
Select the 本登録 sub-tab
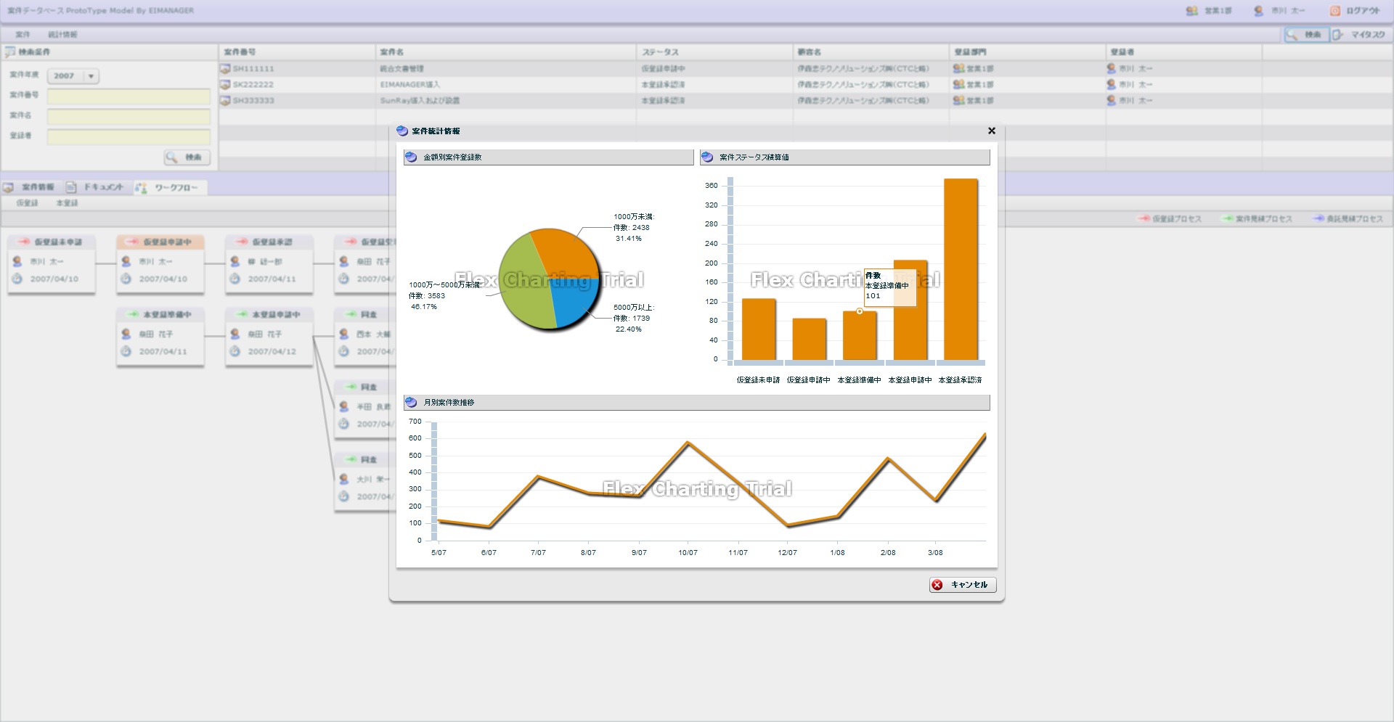67,203
